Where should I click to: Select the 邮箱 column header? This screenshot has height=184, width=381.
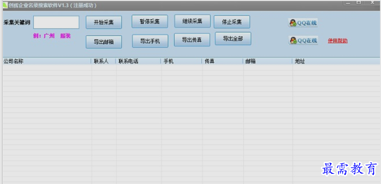pyautogui.click(x=268, y=61)
